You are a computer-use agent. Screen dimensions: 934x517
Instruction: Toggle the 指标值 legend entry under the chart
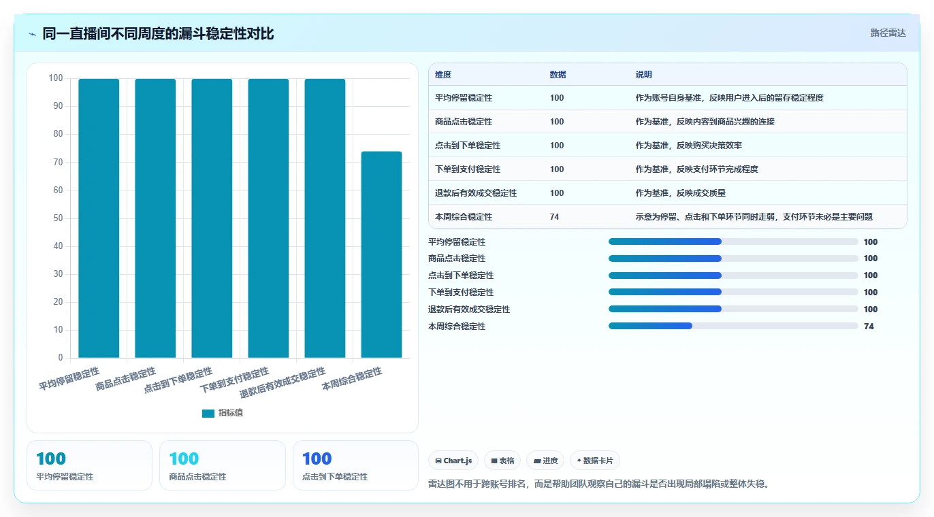(x=223, y=413)
